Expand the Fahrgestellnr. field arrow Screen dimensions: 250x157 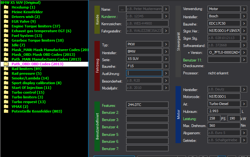click(166, 31)
